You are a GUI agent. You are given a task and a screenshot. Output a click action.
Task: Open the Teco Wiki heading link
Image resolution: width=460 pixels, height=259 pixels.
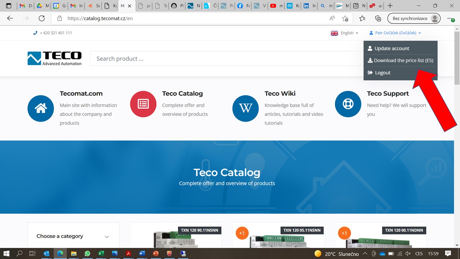pyautogui.click(x=280, y=94)
